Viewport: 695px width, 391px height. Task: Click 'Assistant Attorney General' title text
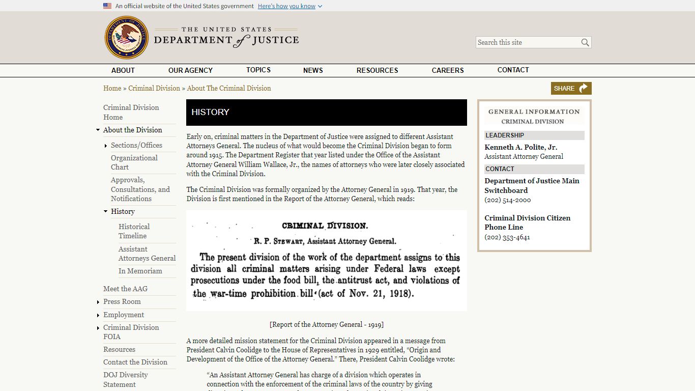click(524, 157)
